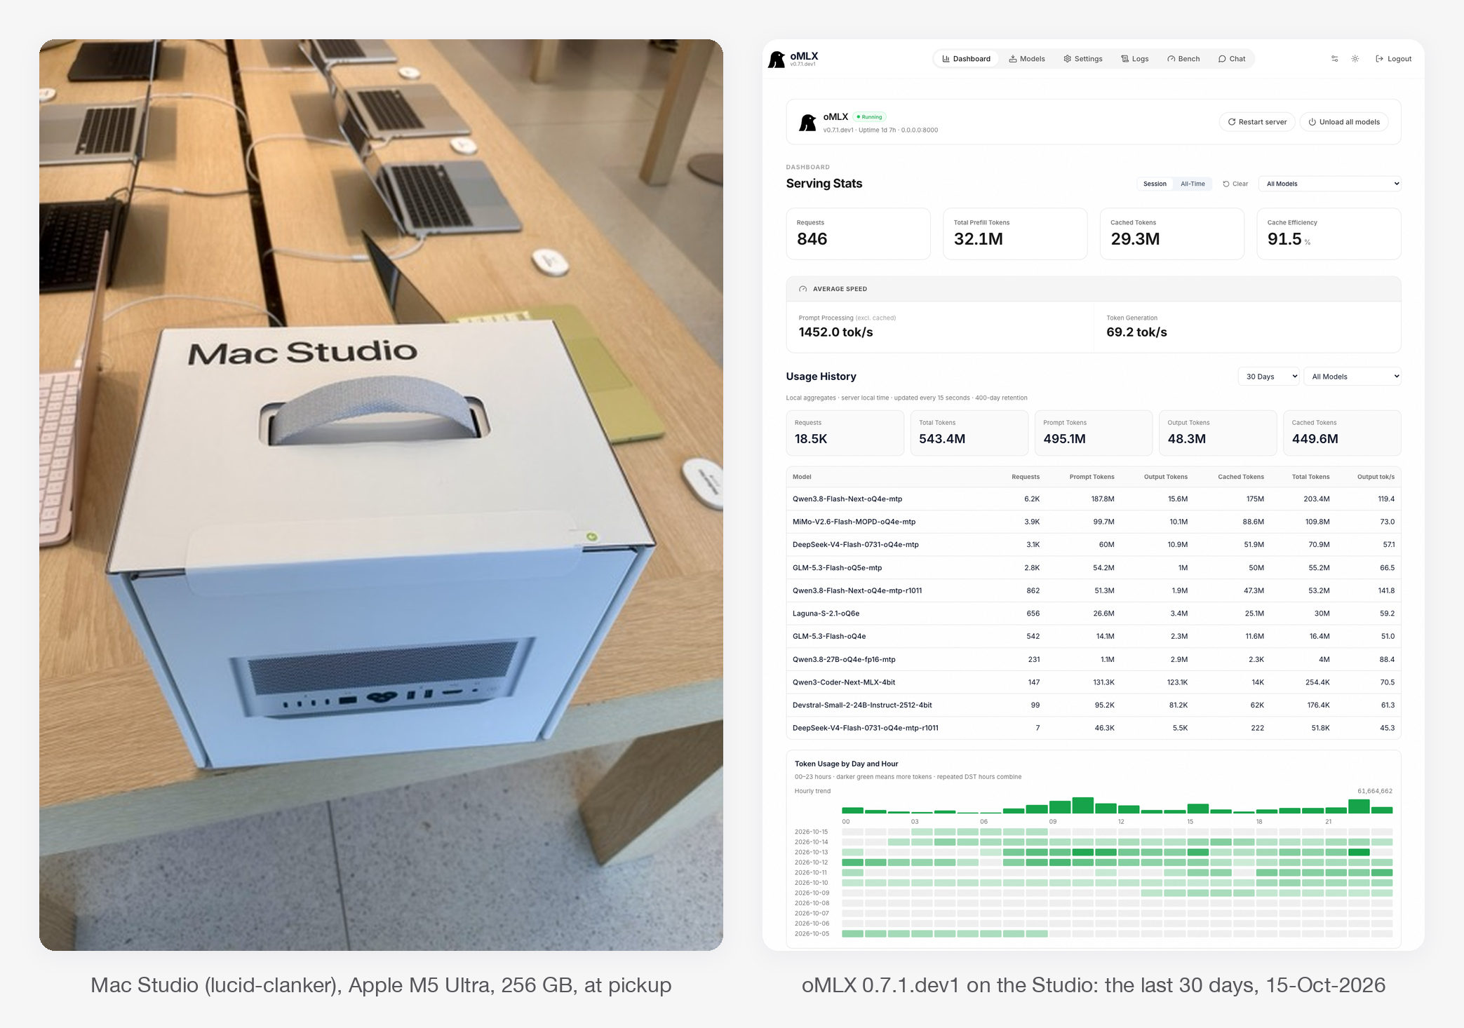Click the 141.8 output tok/s value
The height and width of the screenshot is (1028, 1464).
click(x=1386, y=590)
